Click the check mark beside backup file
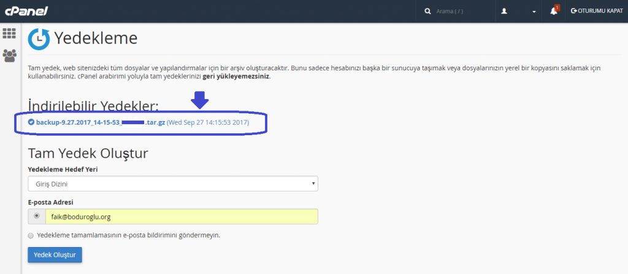The height and width of the screenshot is (274, 628). [x=31, y=122]
